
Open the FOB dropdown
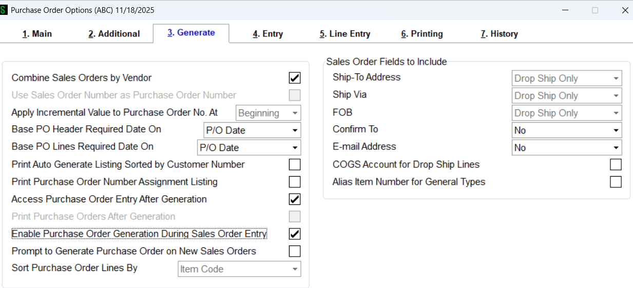coord(567,113)
